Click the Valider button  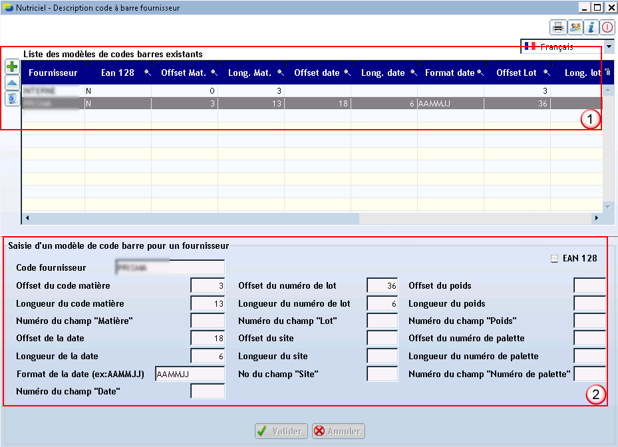pyautogui.click(x=282, y=431)
